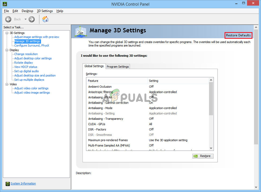Select Antialiasing - Transparency row
Image resolution: width=261 pixels, height=192 pixels.
147,118
